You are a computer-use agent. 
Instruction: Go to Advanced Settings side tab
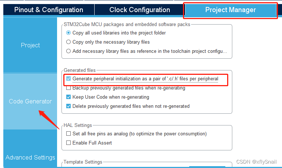(x=30, y=157)
